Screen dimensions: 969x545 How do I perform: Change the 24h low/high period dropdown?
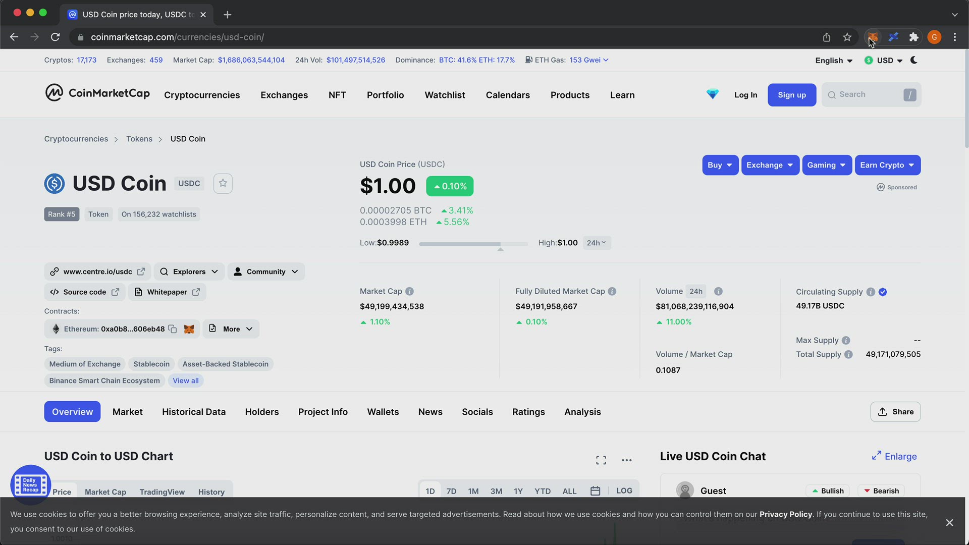point(597,243)
